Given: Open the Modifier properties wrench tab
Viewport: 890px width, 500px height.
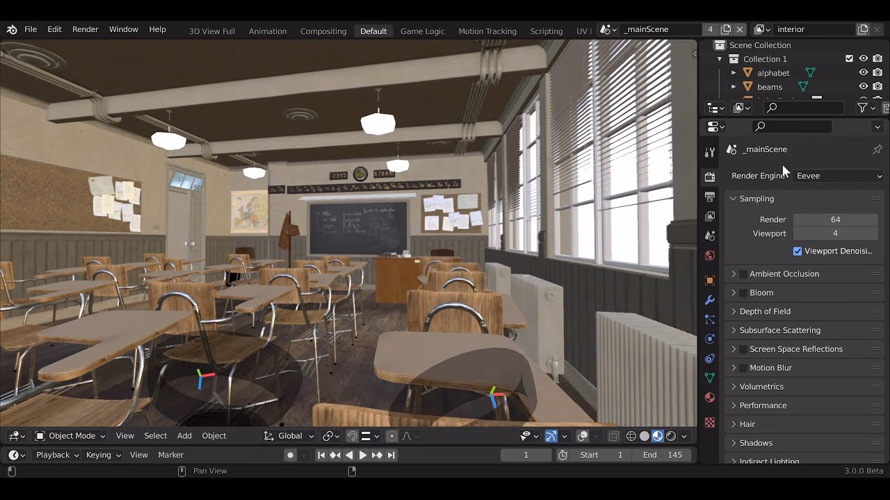Looking at the screenshot, I should (709, 300).
